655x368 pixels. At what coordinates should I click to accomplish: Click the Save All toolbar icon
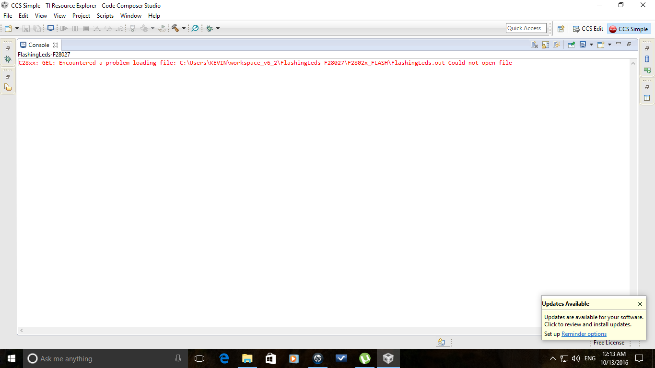coord(37,28)
